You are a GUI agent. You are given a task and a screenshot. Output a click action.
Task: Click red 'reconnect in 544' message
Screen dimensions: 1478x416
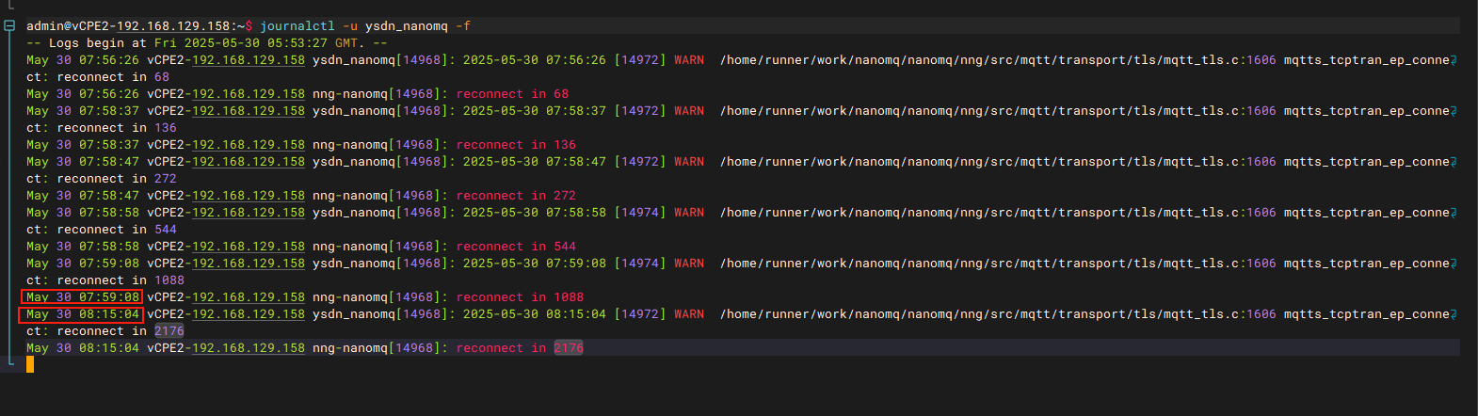516,247
